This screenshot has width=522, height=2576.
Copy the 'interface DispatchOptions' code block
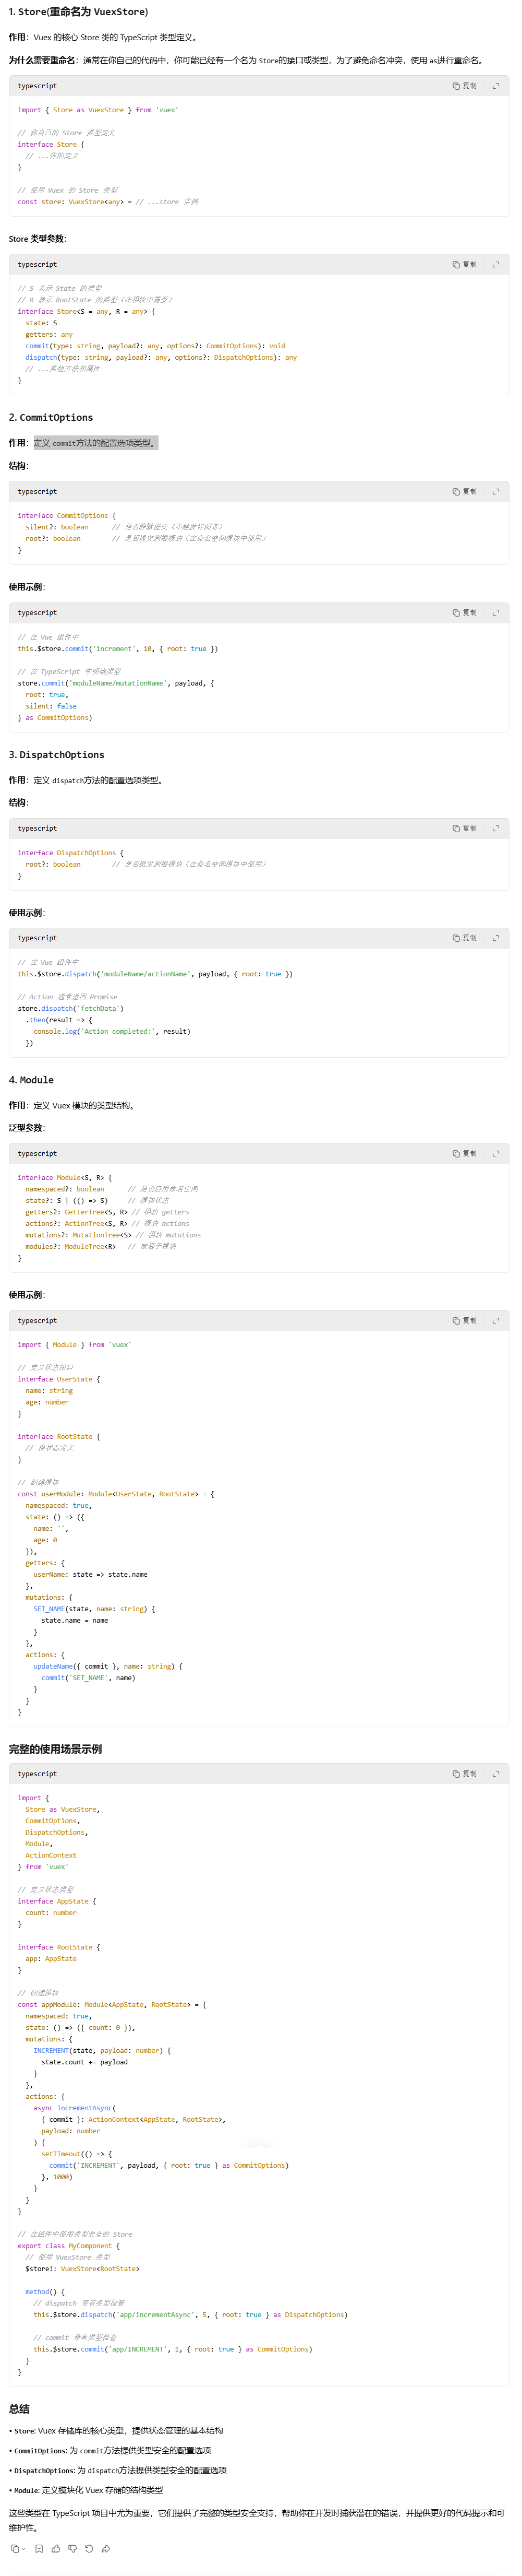tap(464, 828)
